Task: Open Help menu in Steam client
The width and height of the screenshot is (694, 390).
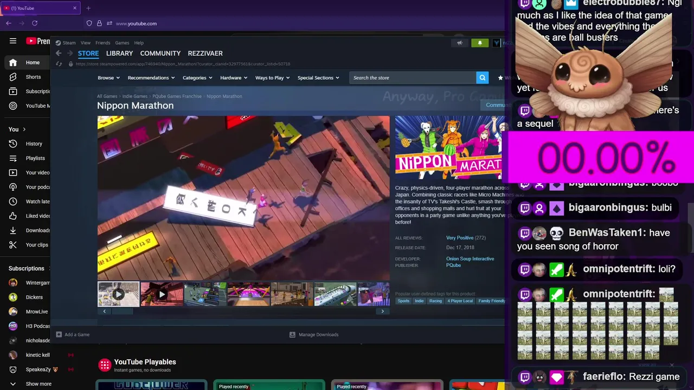Action: coord(139,43)
